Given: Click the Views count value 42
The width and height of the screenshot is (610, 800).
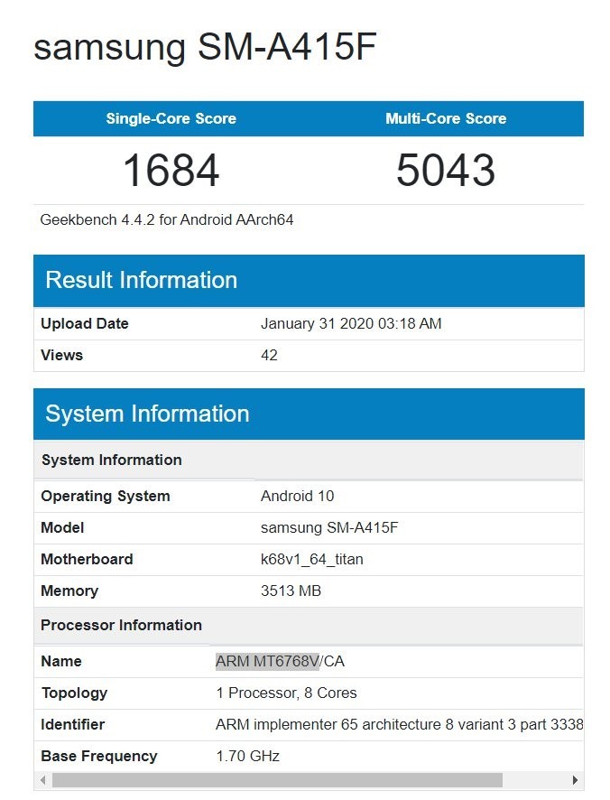Looking at the screenshot, I should [x=269, y=355].
